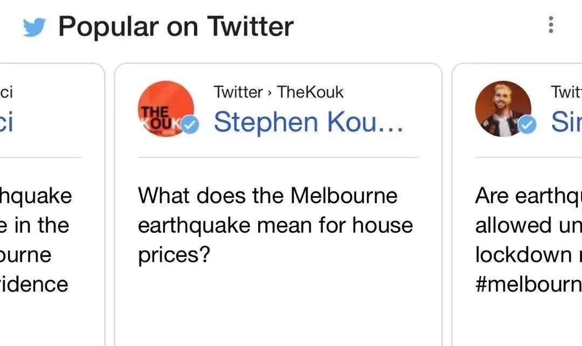The height and width of the screenshot is (346, 582).
Task: Click the verified badge on right card's photo
Action: click(528, 125)
